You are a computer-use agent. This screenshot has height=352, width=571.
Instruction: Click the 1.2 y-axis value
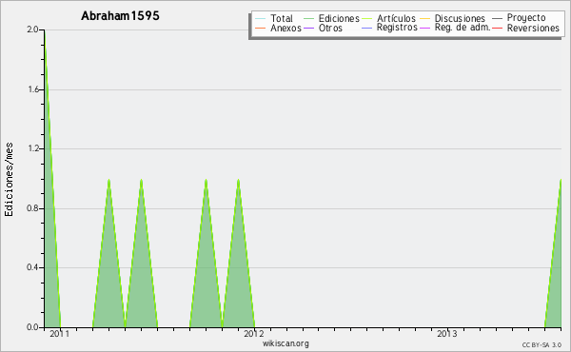[32, 148]
